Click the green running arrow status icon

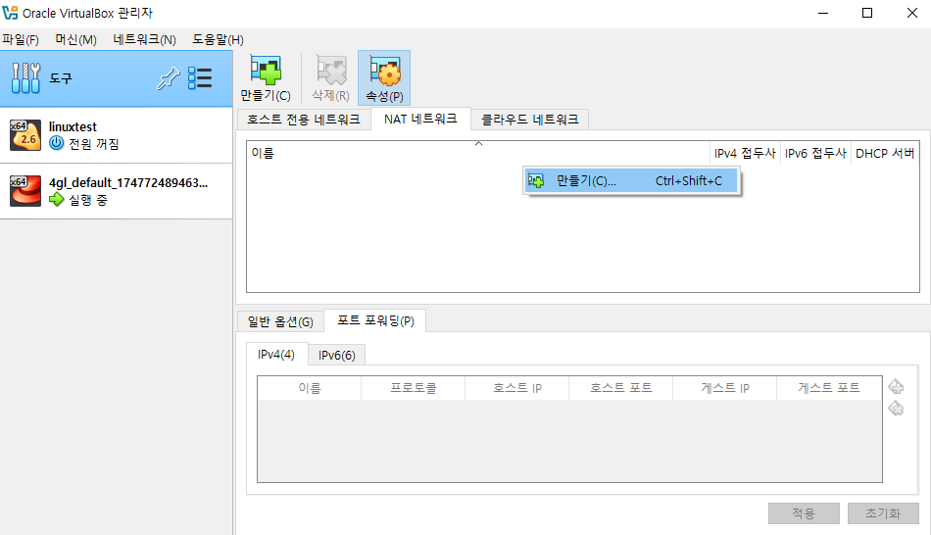pyautogui.click(x=57, y=200)
